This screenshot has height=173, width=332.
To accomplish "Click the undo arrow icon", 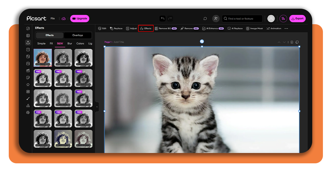I will coord(163,18).
